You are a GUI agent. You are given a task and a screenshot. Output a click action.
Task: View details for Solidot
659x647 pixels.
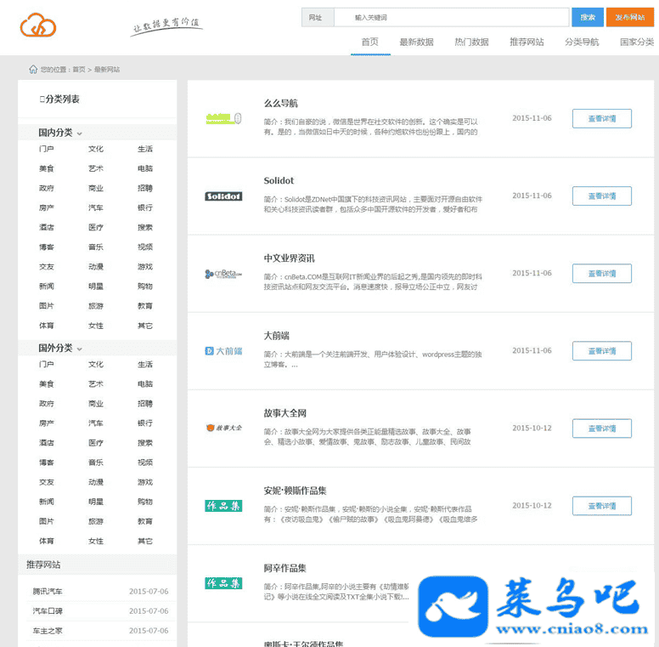coord(602,196)
